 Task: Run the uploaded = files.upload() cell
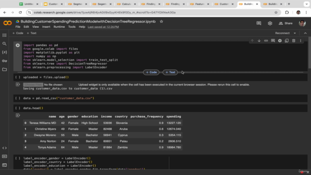point(17,77)
